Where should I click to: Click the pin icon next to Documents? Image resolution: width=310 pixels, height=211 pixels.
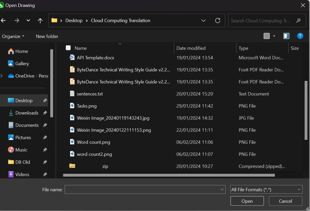(x=45, y=125)
